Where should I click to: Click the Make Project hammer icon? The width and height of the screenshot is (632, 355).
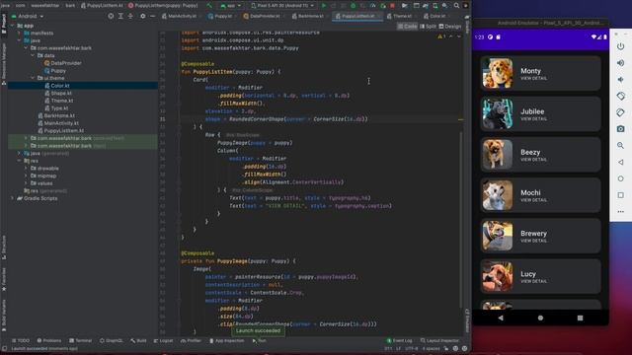(x=209, y=6)
